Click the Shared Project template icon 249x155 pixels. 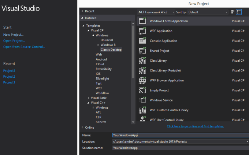coord(142,51)
